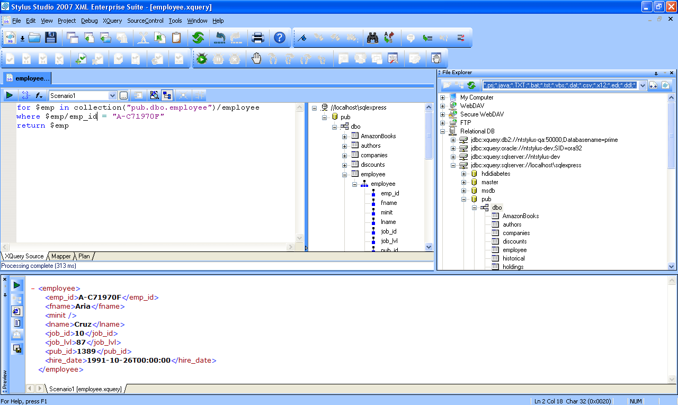Select FTP in File Explorer
The width and height of the screenshot is (678, 405).
465,123
